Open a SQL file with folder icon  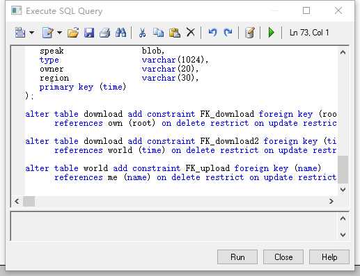73,33
